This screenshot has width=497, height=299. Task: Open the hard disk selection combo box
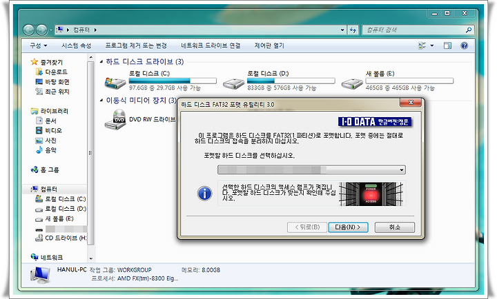click(311, 170)
